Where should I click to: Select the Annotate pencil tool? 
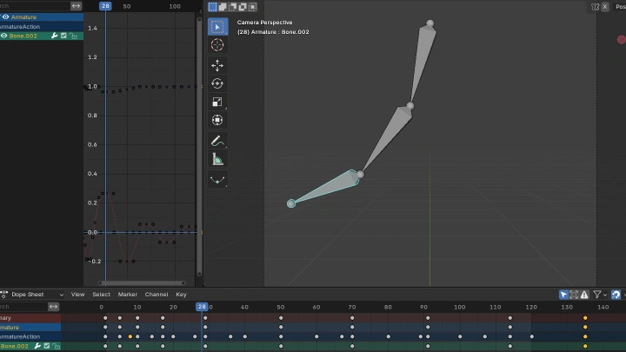217,141
